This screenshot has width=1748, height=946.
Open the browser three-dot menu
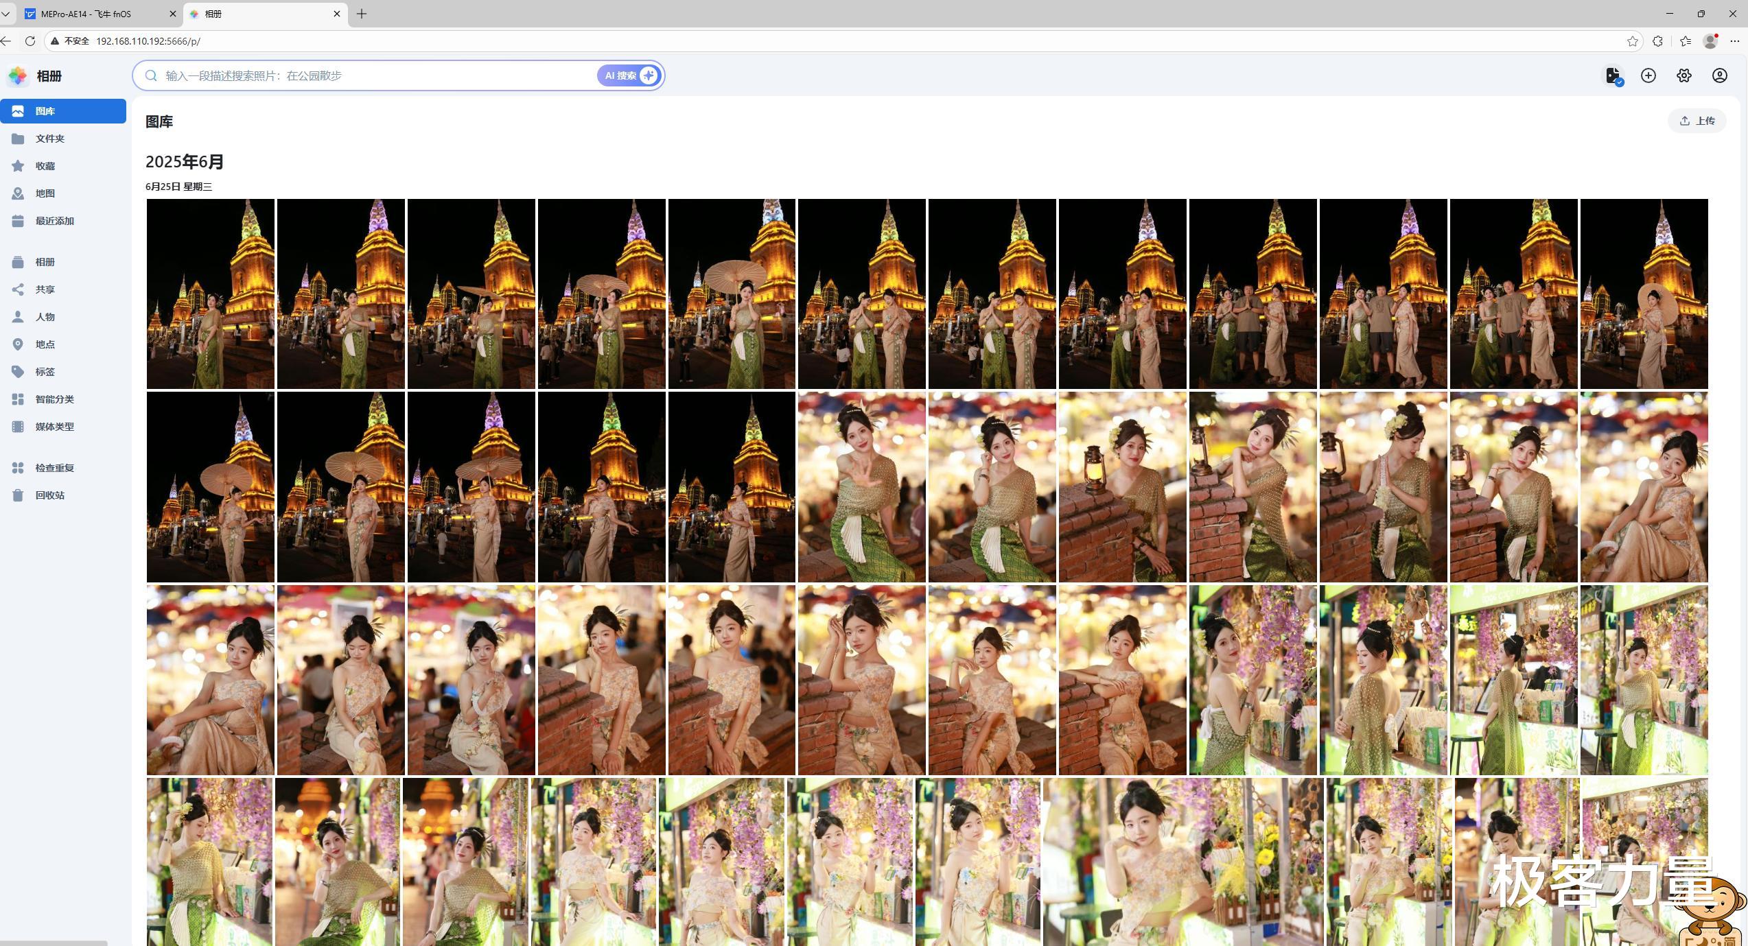(1735, 41)
